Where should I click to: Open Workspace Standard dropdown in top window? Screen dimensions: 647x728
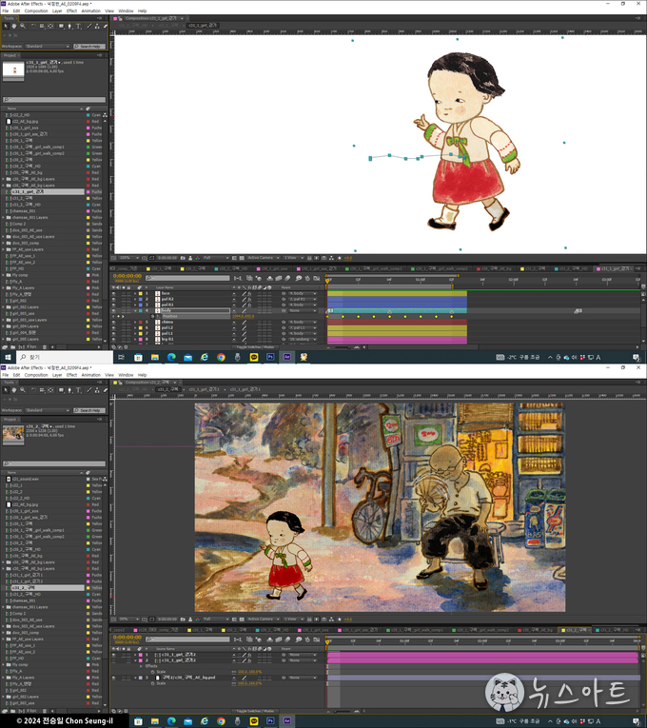click(x=48, y=47)
